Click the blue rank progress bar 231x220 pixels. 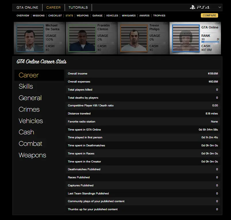tap(210, 42)
